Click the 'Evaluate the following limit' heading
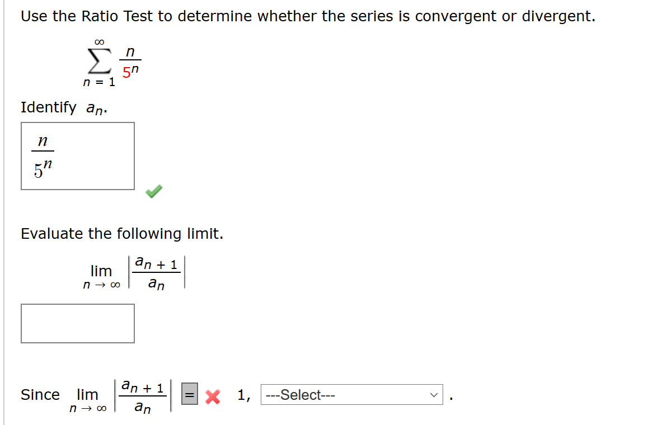 tap(121, 233)
